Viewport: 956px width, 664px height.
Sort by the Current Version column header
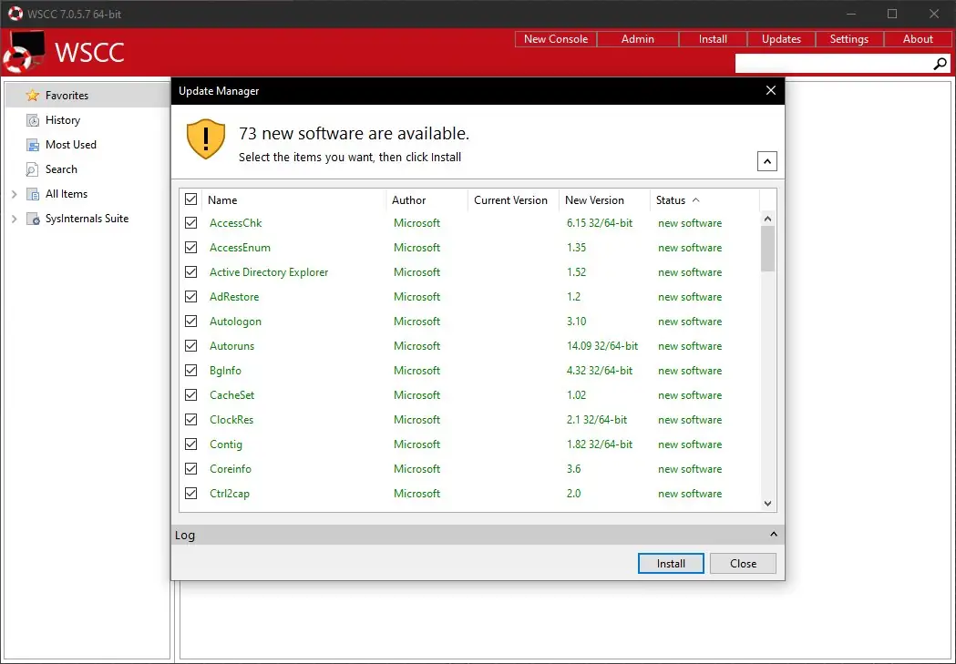[x=513, y=199]
